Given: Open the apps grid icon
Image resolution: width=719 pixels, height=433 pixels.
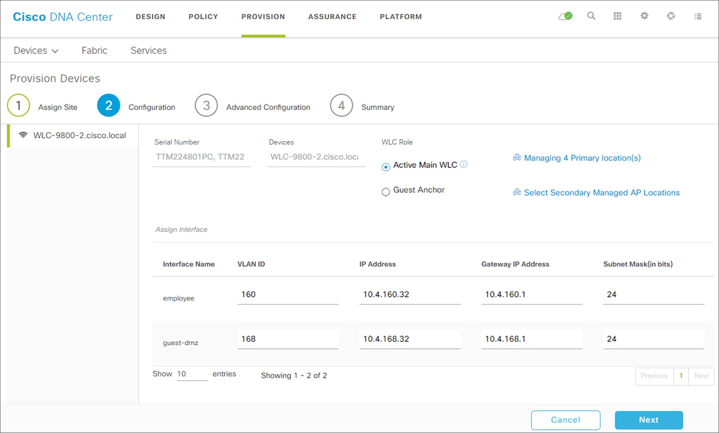Looking at the screenshot, I should [x=618, y=16].
